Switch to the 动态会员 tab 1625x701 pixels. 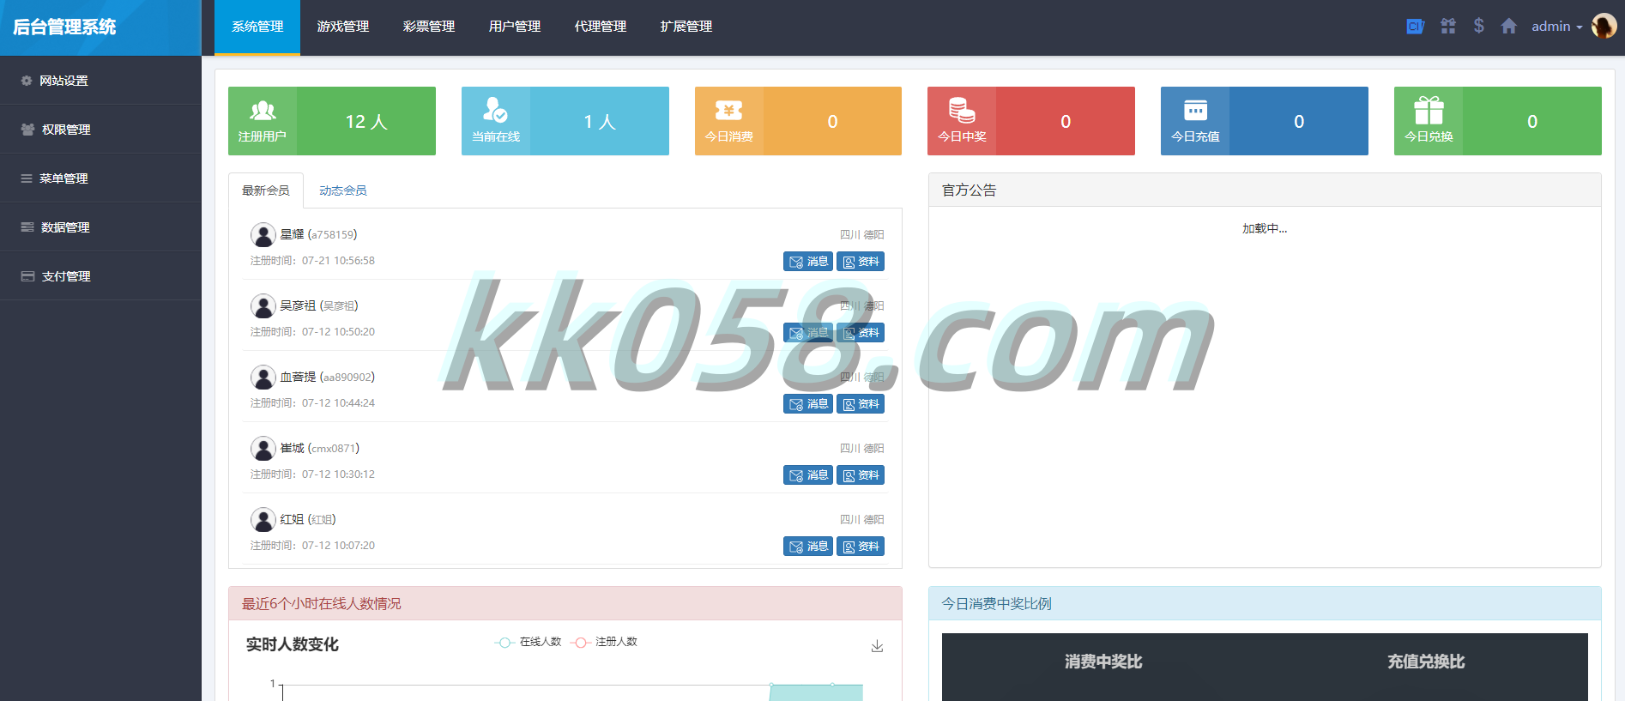coord(343,190)
